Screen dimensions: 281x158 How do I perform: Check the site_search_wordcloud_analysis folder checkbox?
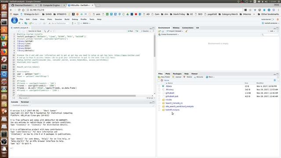[x=159, y=106]
